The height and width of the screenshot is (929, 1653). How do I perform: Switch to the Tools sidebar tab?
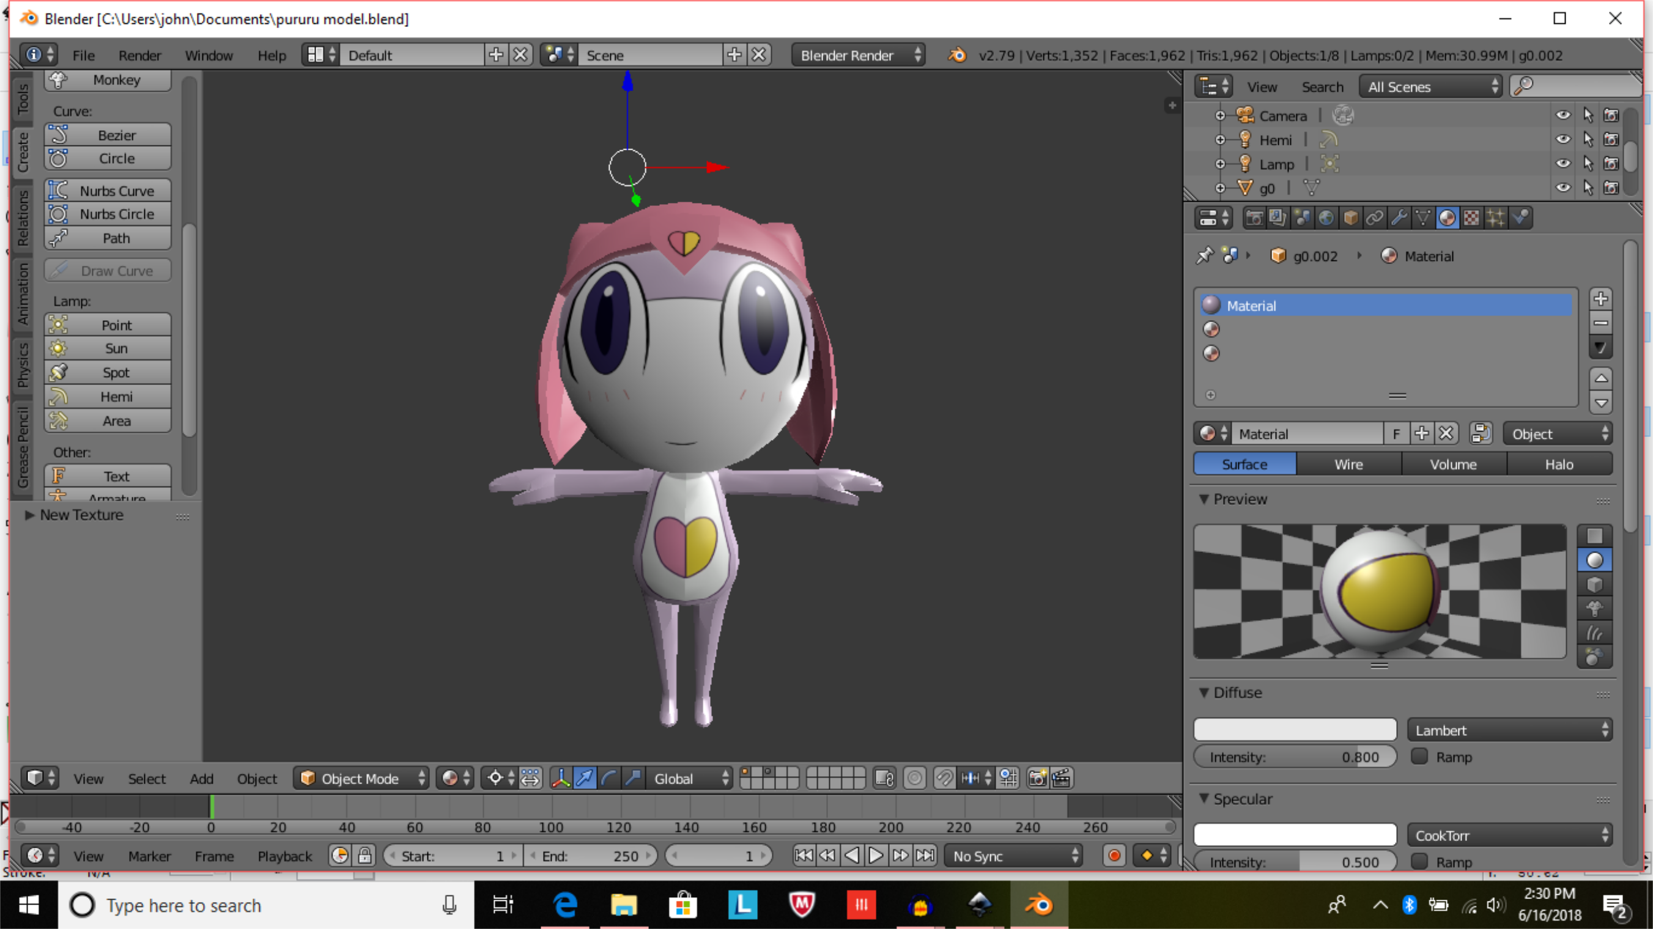coord(23,100)
